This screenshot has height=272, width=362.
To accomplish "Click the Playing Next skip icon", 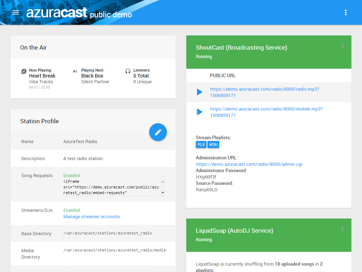I will click(x=76, y=72).
